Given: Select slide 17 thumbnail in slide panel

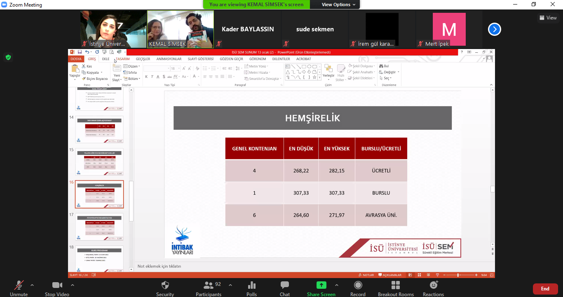Looking at the screenshot, I should coord(99,227).
